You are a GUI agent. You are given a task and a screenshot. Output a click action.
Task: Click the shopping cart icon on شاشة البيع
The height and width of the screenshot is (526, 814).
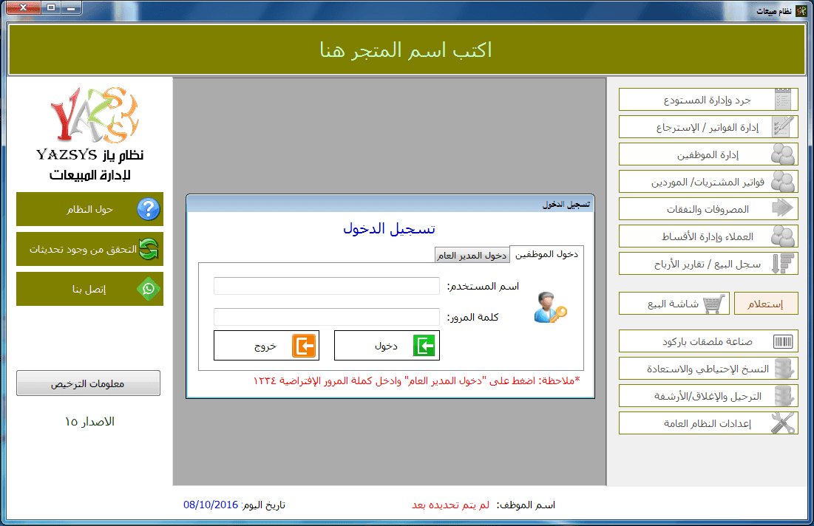713,304
